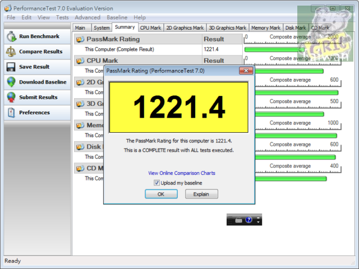359x269 pixels.
Task: Click OK in the PassMark Rating dialog
Action: coord(161,194)
